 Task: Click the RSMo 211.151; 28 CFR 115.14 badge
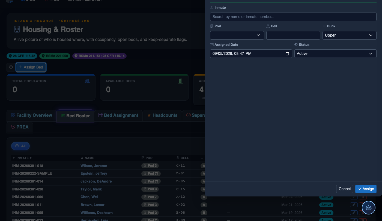pyautogui.click(x=100, y=56)
